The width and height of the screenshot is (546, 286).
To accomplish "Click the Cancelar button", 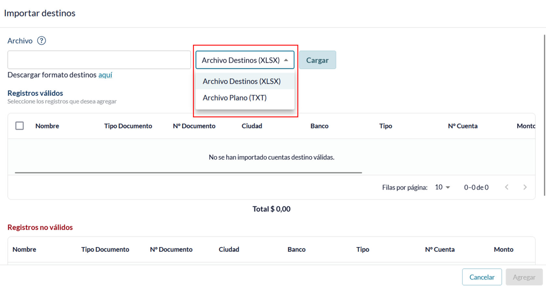I will pos(482,277).
